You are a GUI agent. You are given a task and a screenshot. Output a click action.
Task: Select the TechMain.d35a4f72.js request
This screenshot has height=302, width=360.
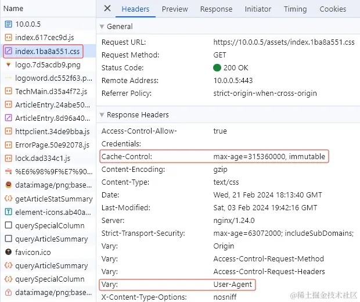pos(51,91)
